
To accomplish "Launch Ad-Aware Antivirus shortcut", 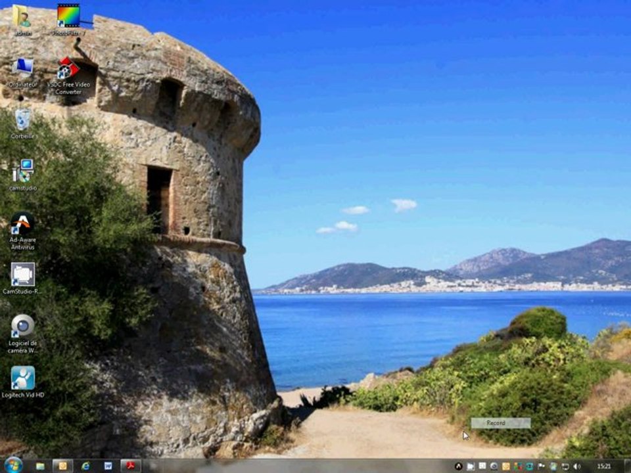I will pyautogui.click(x=22, y=231).
